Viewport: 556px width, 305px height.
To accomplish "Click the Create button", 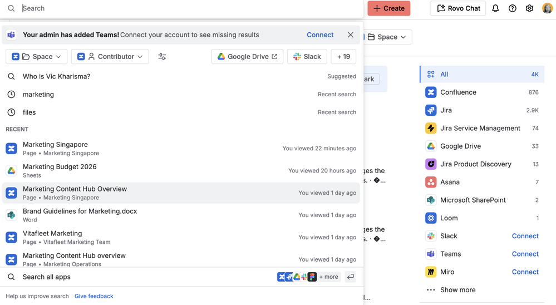I will (388, 8).
